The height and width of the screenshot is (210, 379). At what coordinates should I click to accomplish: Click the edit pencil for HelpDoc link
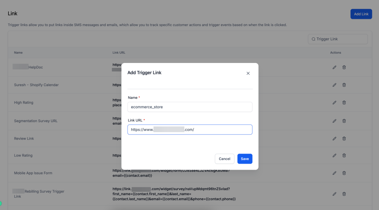pyautogui.click(x=334, y=67)
